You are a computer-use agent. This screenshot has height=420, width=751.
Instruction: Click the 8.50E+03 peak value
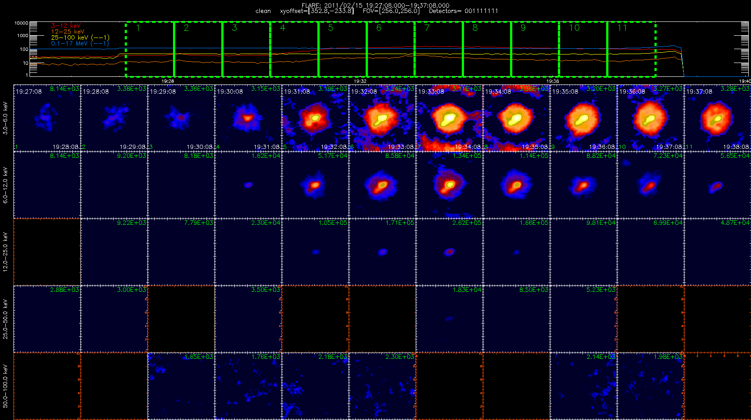[534, 290]
